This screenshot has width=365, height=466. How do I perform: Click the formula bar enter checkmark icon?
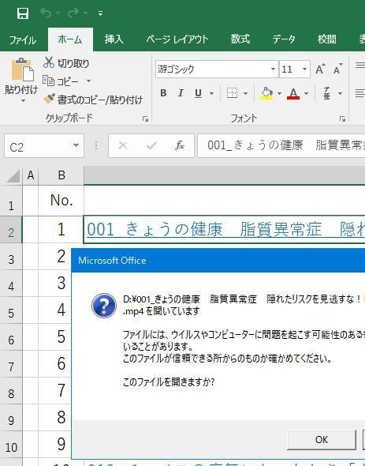pos(151,145)
